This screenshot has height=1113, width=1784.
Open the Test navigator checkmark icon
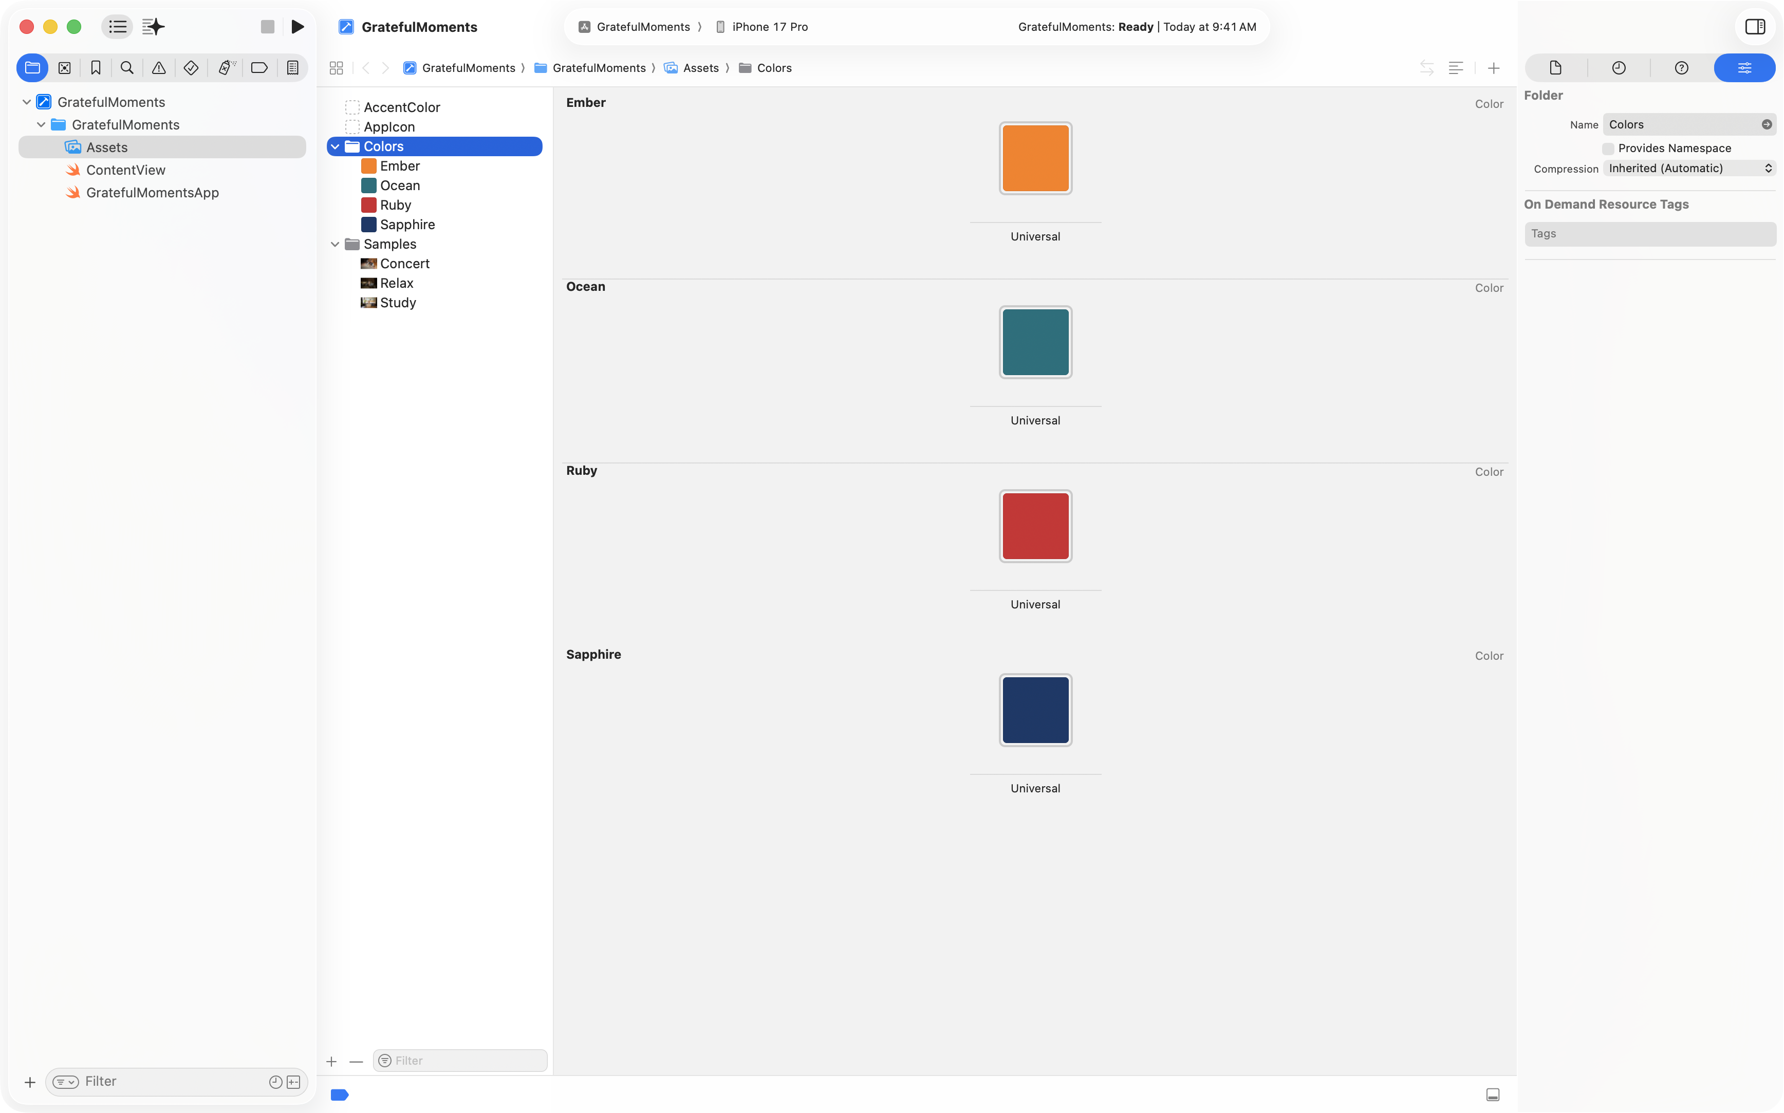[191, 68]
